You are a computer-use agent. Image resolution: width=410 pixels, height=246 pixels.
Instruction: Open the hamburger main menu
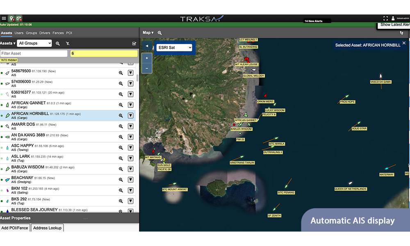(x=4, y=18)
